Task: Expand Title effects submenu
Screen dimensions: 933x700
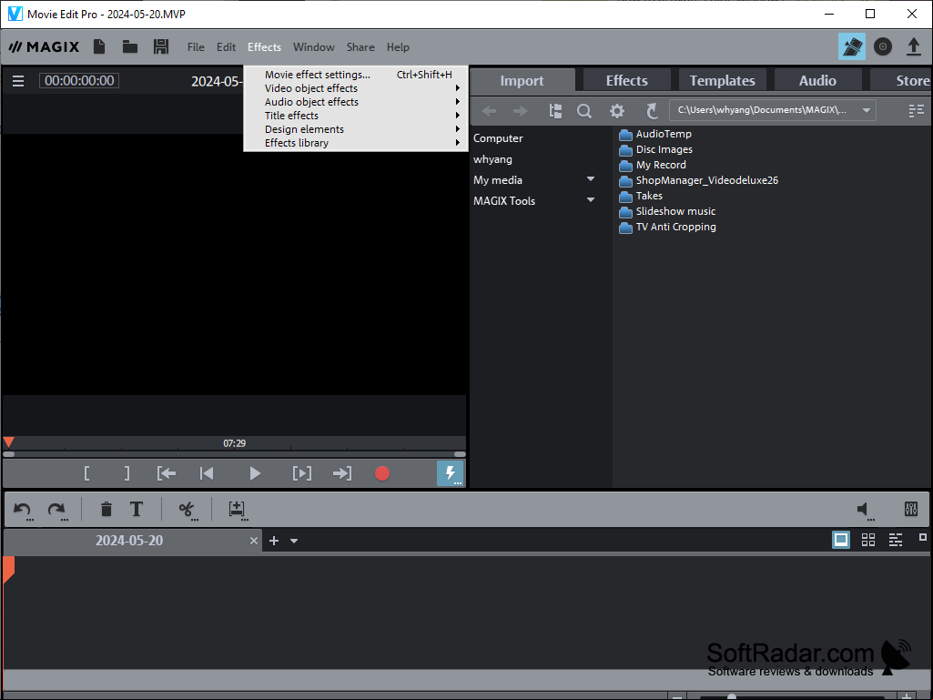Action: pos(356,116)
